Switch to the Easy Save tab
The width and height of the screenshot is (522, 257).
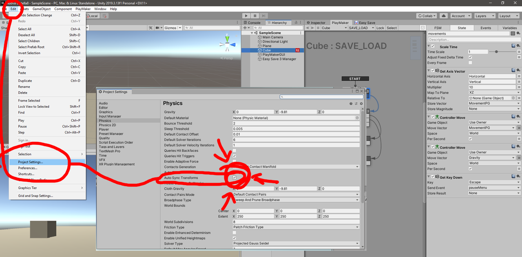pyautogui.click(x=365, y=23)
